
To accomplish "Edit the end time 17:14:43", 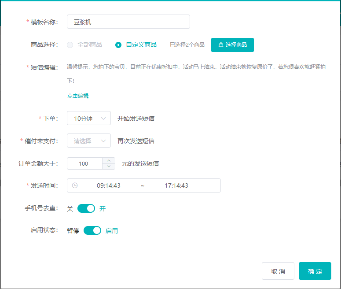I will click(176, 185).
